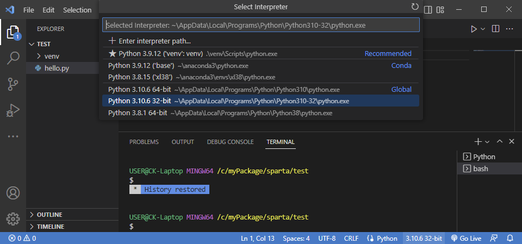Create a new terminal with plus icon
Viewport: 522px width, 244px height.
[478, 141]
